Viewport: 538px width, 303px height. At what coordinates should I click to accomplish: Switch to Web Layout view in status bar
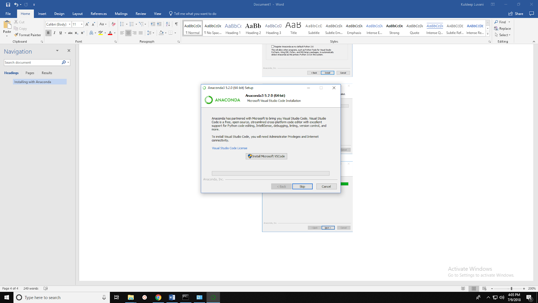[x=485, y=289]
